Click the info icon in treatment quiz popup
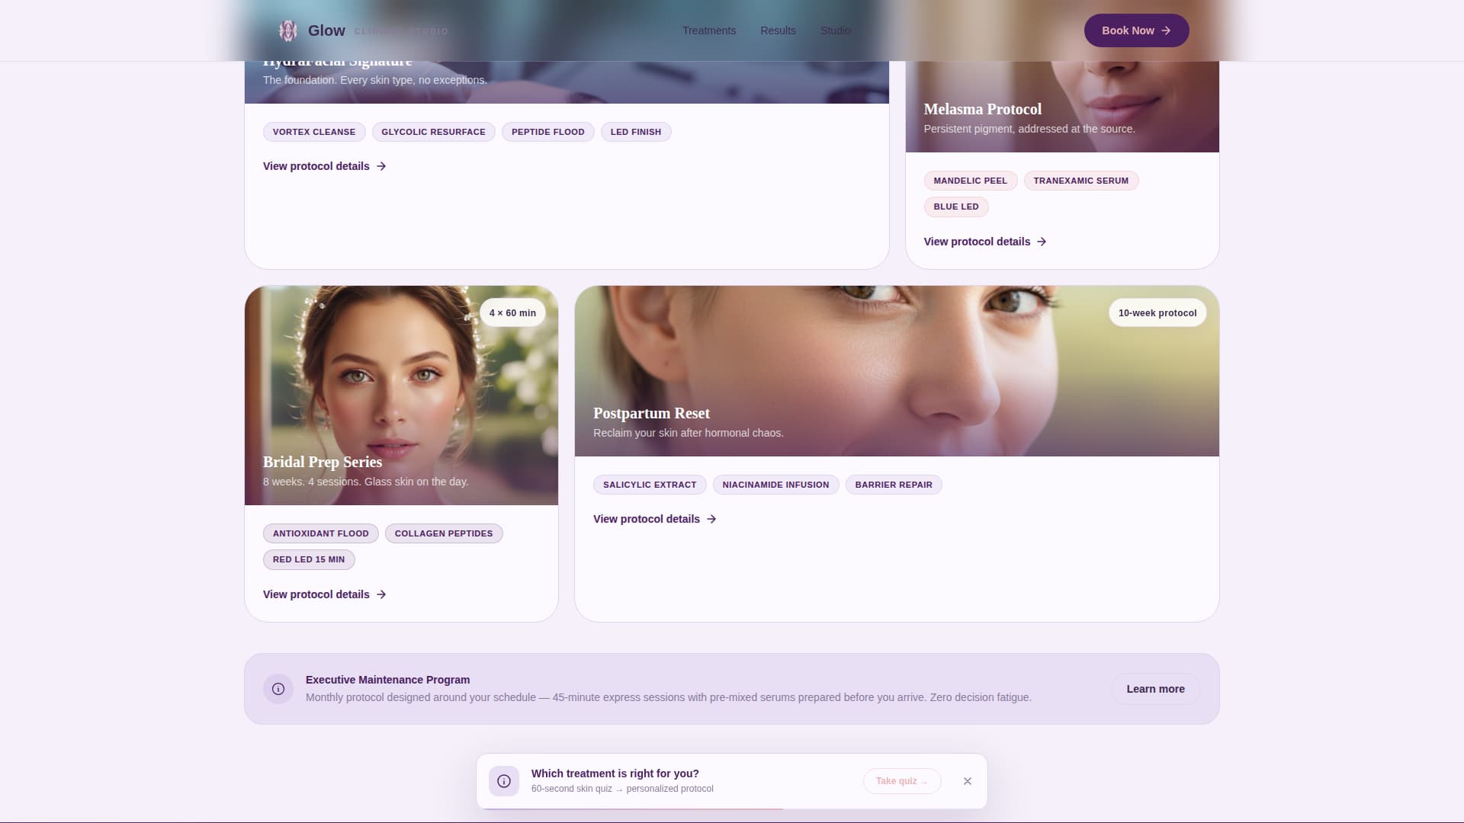The width and height of the screenshot is (1464, 823). pos(504,781)
